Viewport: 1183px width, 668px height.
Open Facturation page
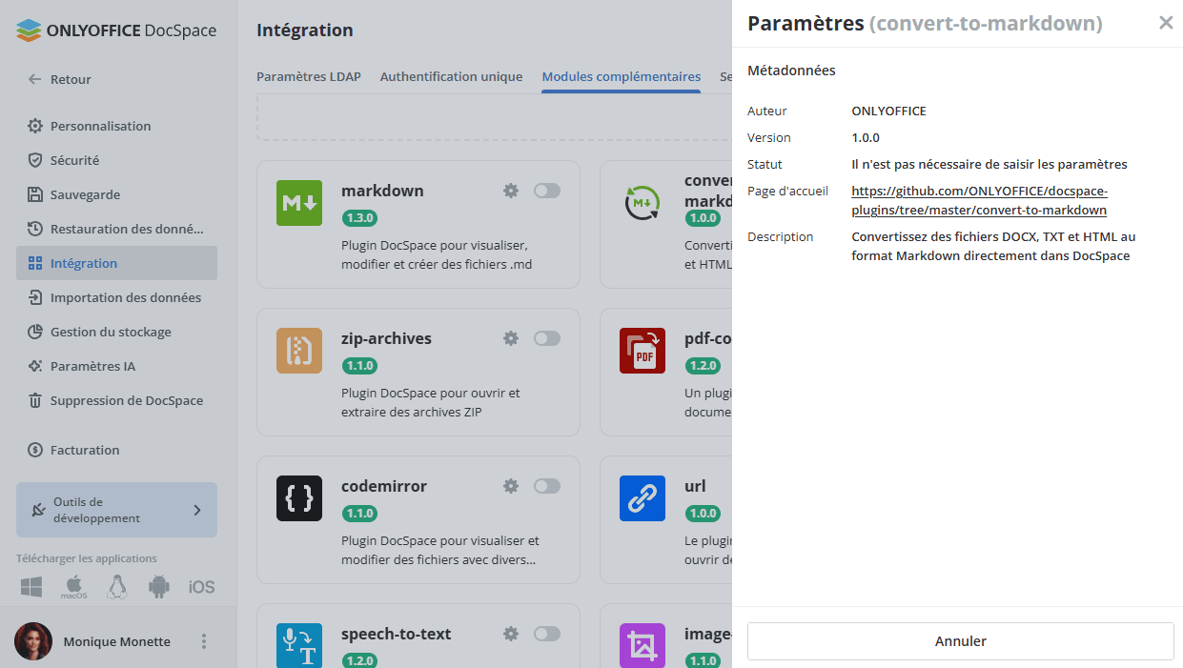tap(116, 450)
